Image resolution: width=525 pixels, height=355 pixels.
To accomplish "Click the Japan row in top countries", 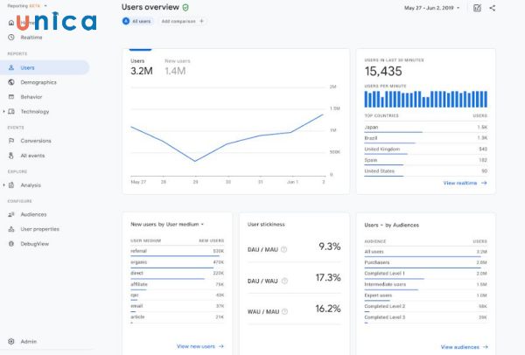I will [x=425, y=127].
